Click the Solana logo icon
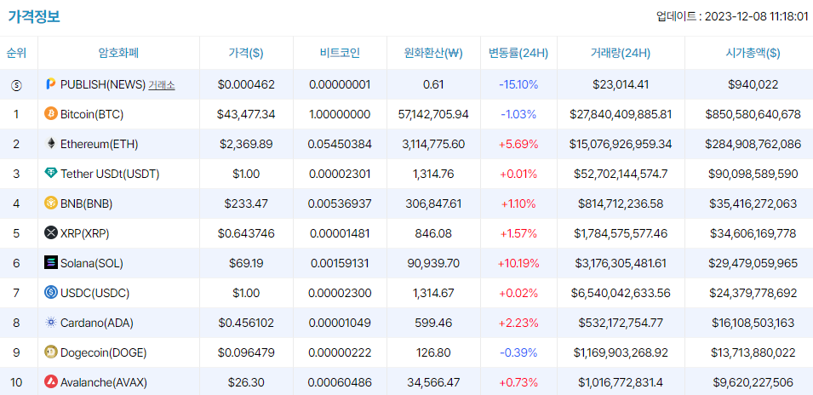813x395 pixels. click(51, 263)
